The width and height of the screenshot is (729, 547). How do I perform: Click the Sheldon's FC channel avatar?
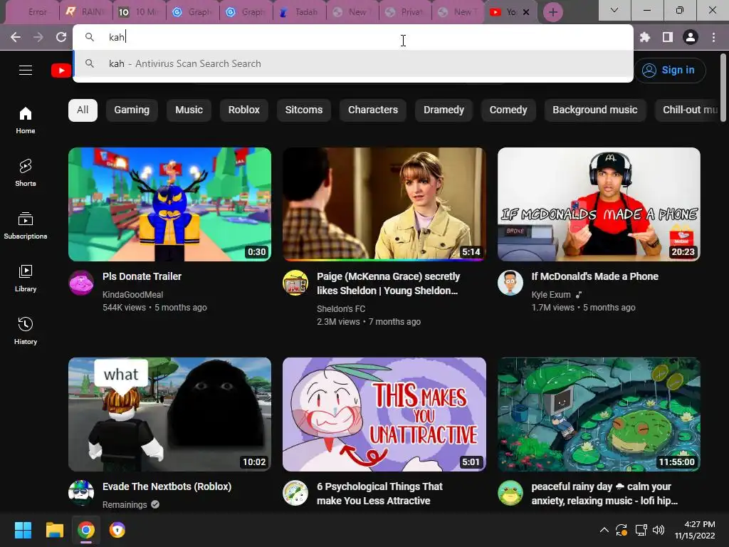point(295,283)
